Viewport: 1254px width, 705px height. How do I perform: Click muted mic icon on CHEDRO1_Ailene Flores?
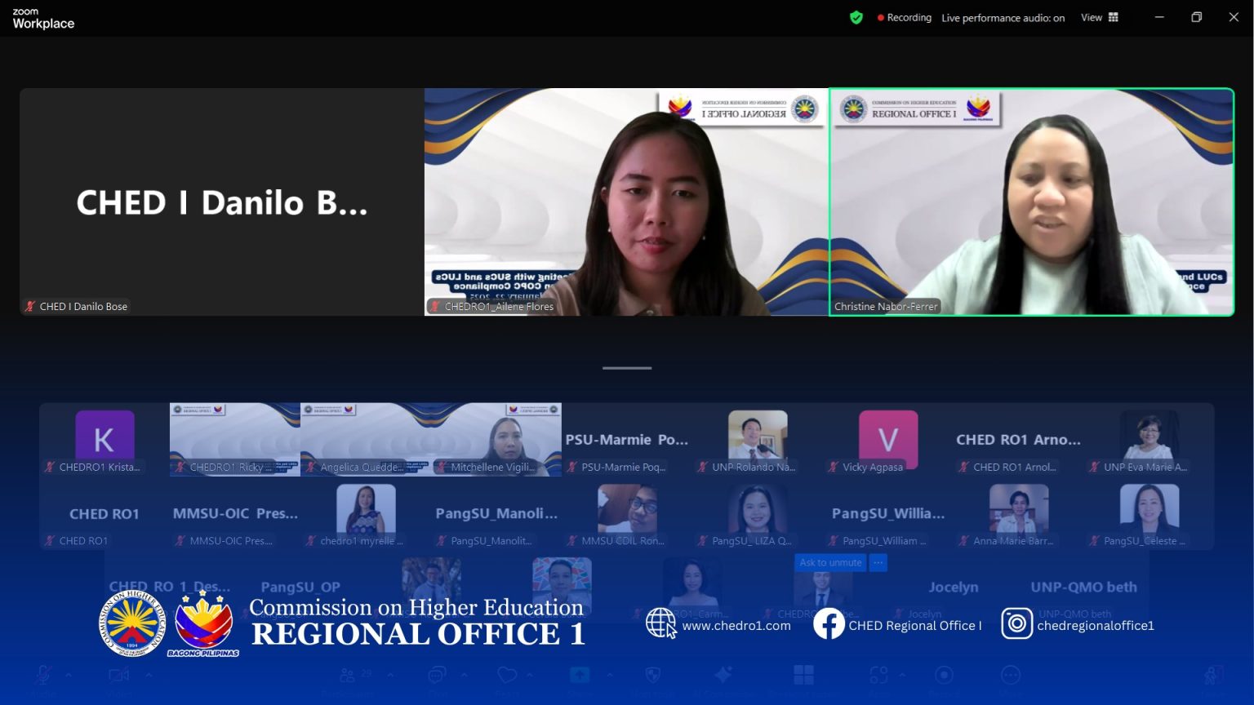[x=435, y=307]
